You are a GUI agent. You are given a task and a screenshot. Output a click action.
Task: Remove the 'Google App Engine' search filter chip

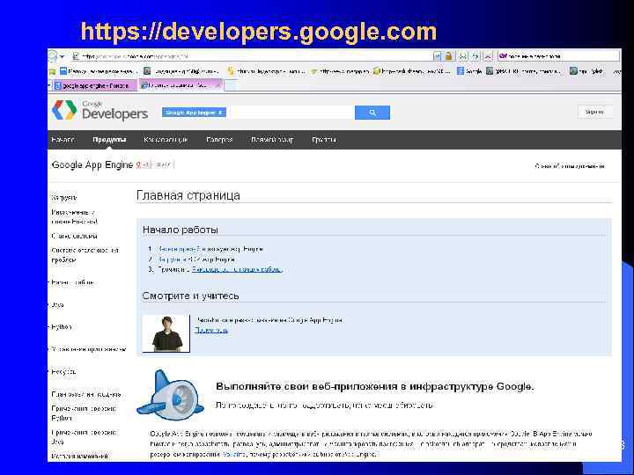pyautogui.click(x=220, y=113)
